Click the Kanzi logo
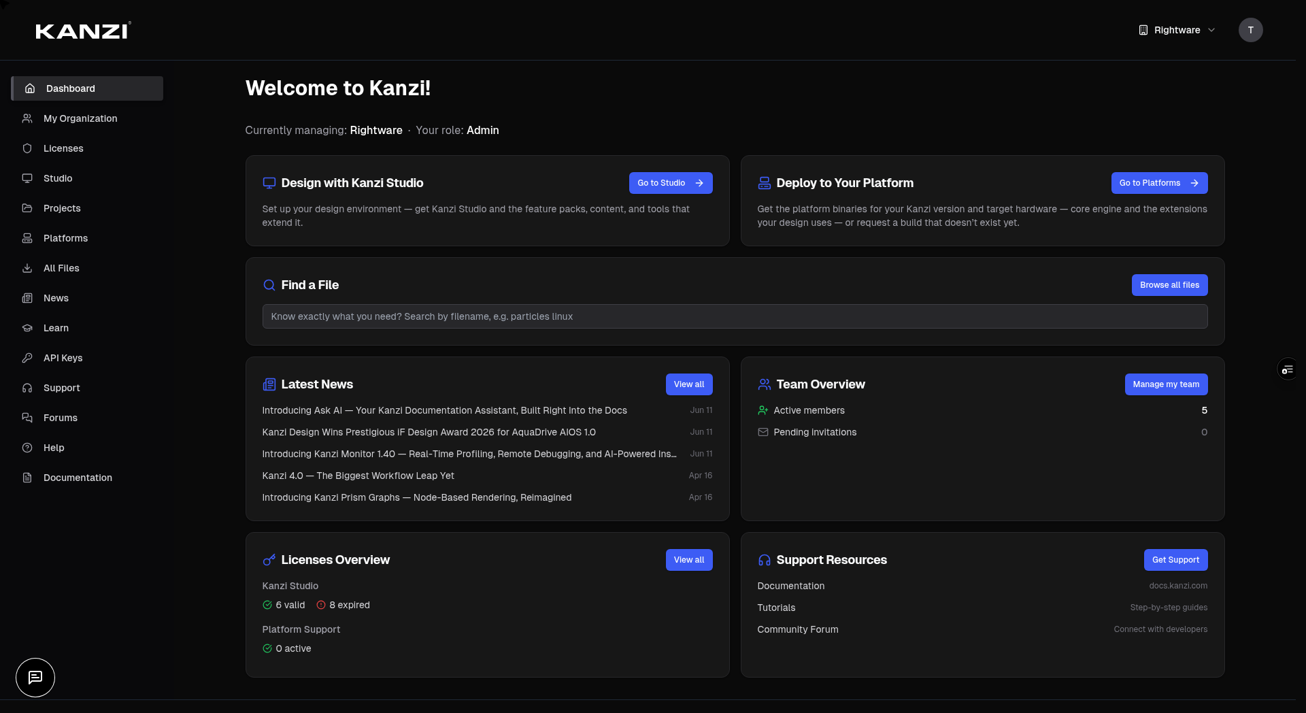The width and height of the screenshot is (1306, 713). pyautogui.click(x=83, y=31)
